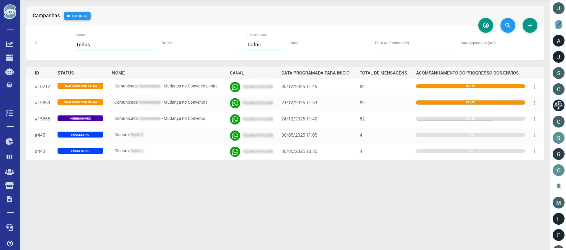Click FINALIZADO COM FALHA badge of #15859
Image resolution: width=566 pixels, height=250 pixels.
pos(80,102)
